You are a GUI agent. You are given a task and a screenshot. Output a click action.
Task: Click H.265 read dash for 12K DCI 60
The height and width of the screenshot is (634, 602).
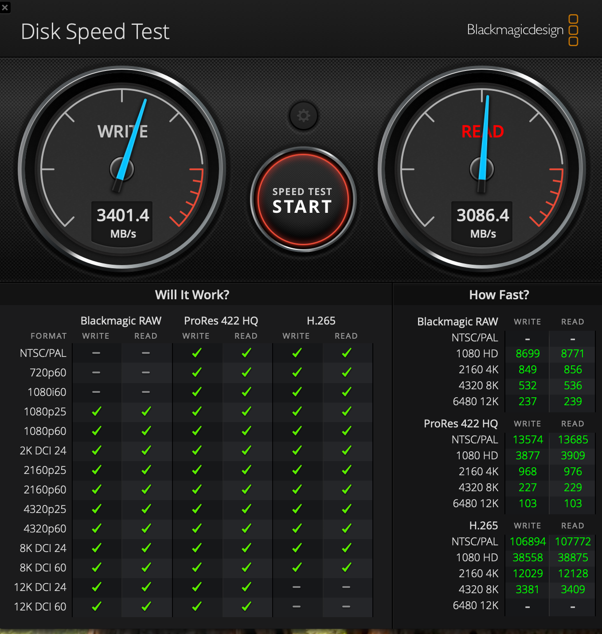(346, 607)
